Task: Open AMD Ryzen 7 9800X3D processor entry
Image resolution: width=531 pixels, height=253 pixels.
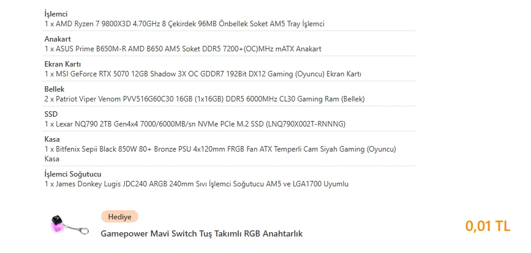Action: [x=184, y=24]
